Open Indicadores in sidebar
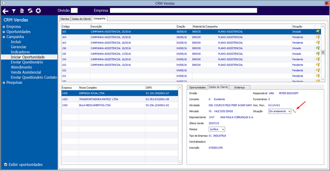The image size is (330, 171). 20,52
